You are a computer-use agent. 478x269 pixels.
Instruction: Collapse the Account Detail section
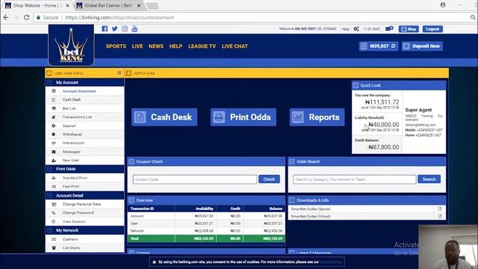click(49, 196)
